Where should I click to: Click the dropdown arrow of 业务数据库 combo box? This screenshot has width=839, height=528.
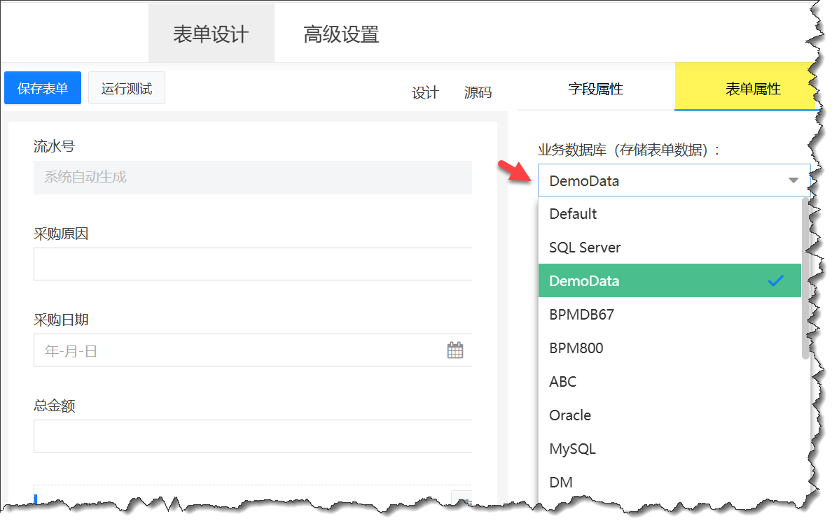coord(793,180)
